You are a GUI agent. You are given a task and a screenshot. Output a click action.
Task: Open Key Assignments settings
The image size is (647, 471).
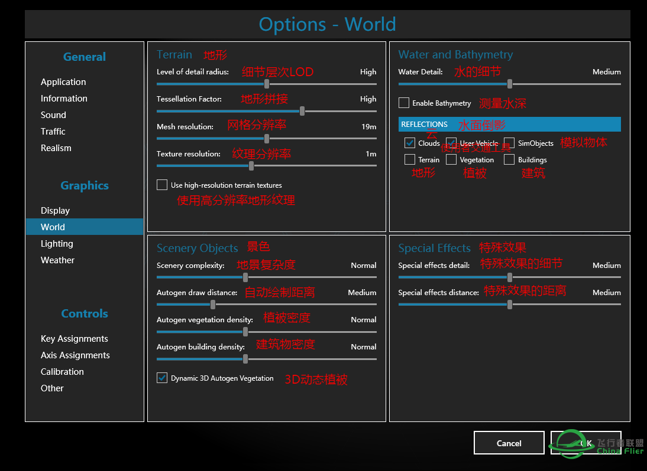pos(74,338)
